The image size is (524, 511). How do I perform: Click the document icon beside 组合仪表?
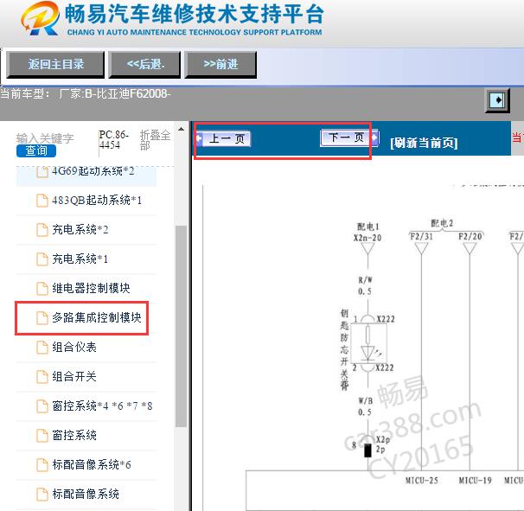42,348
